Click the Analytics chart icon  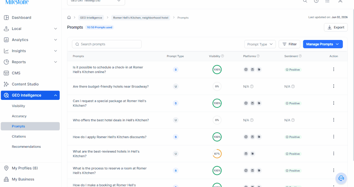pyautogui.click(x=6, y=40)
